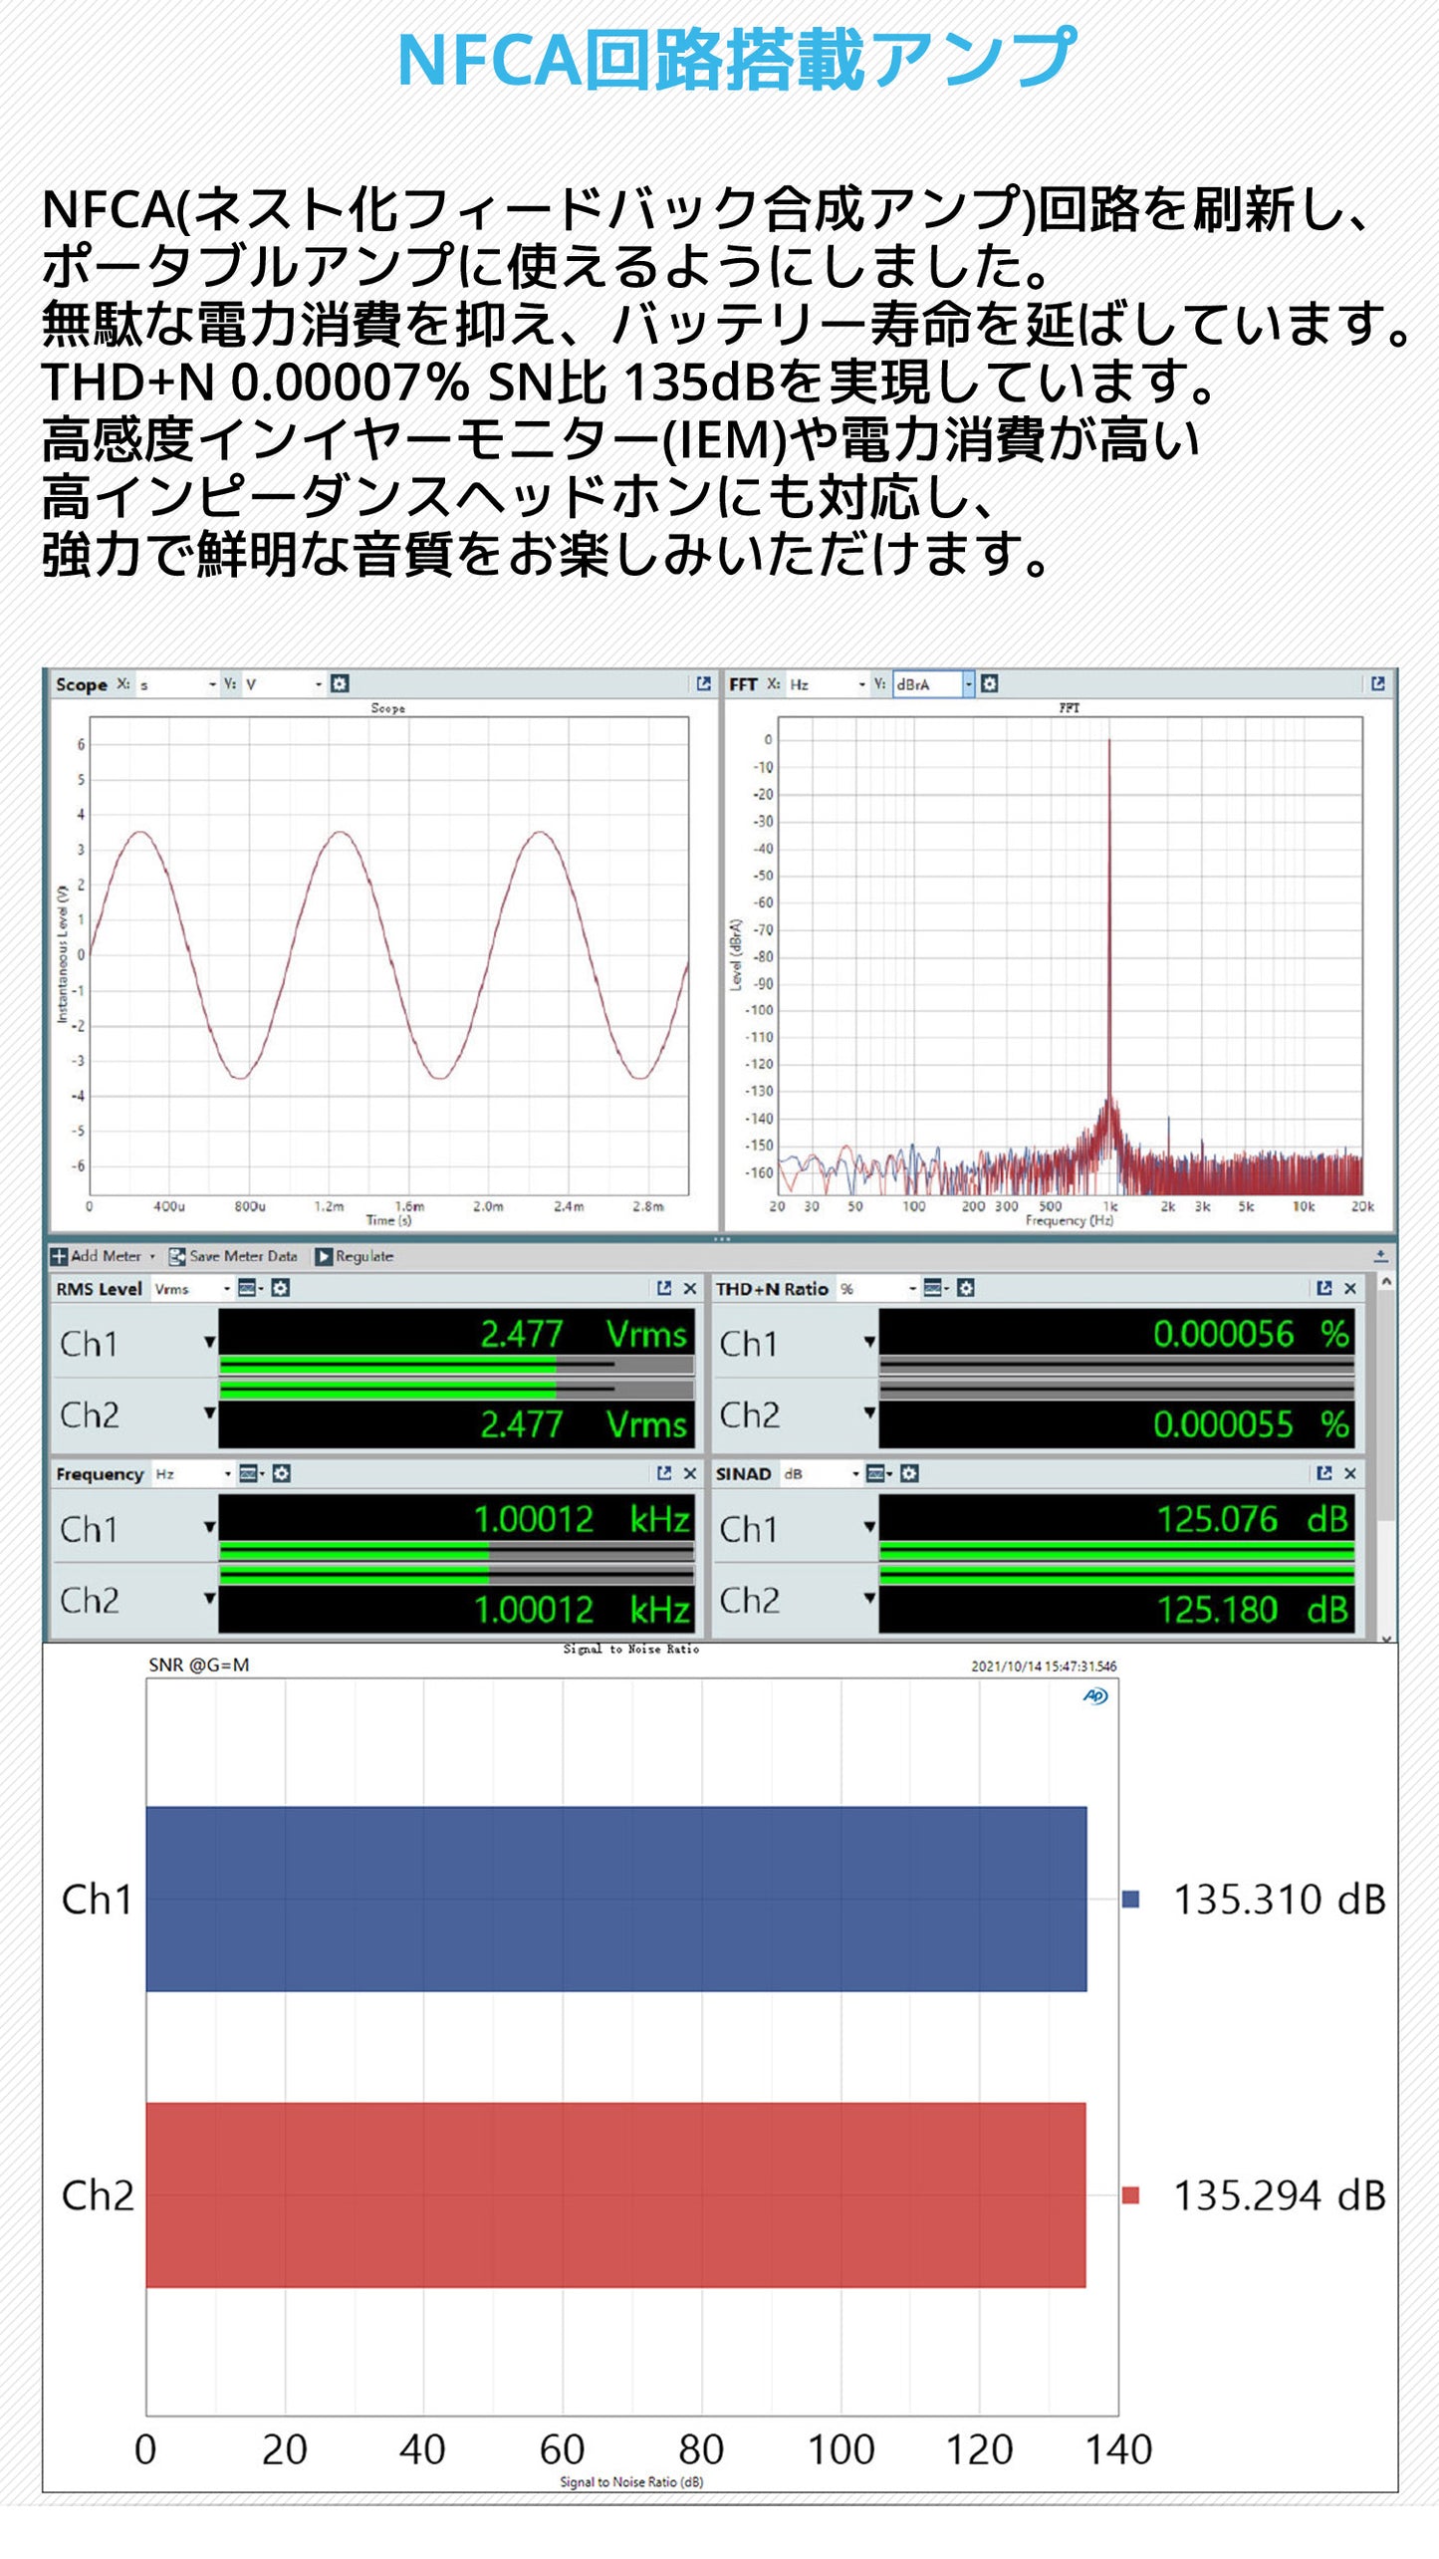Open RMS Level meter settings gear

tap(281, 1288)
